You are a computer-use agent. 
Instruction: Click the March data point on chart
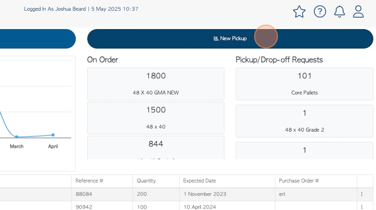[16, 137]
